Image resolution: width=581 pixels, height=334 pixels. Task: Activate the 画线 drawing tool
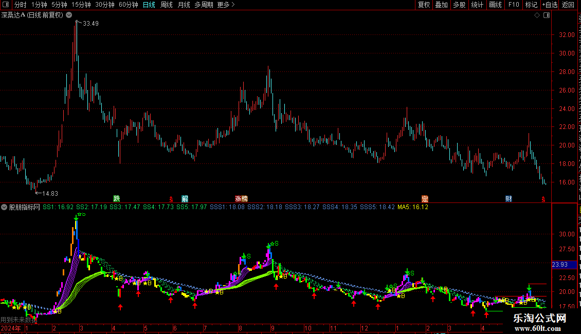pyautogui.click(x=495, y=5)
